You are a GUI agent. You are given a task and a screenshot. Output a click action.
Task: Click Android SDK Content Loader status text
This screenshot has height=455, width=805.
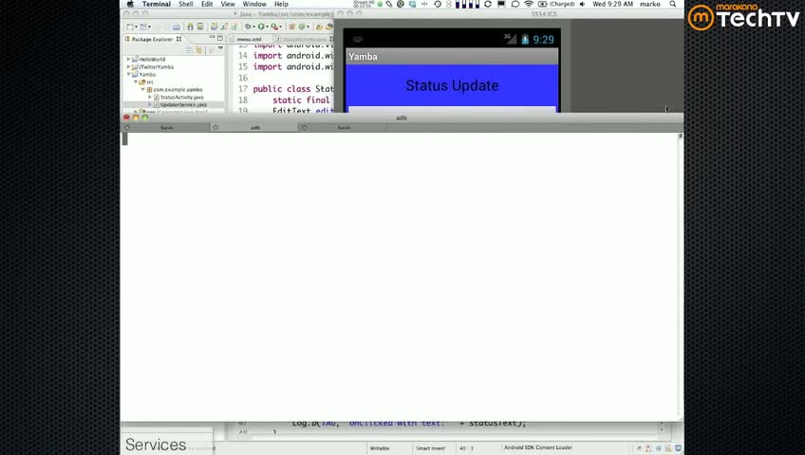[x=538, y=447]
